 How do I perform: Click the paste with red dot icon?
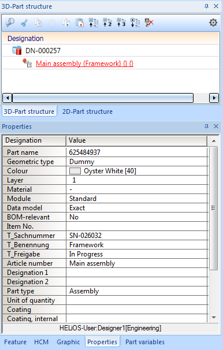pyautogui.click(x=80, y=23)
